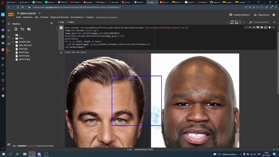279x157 pixels.
Task: Open File Explorer from taskbar
Action: click(x=25, y=154)
